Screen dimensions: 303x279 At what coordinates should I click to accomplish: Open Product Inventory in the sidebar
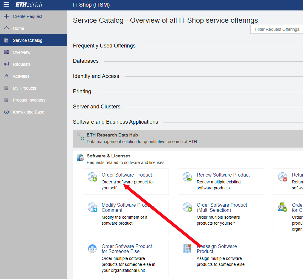click(33, 100)
